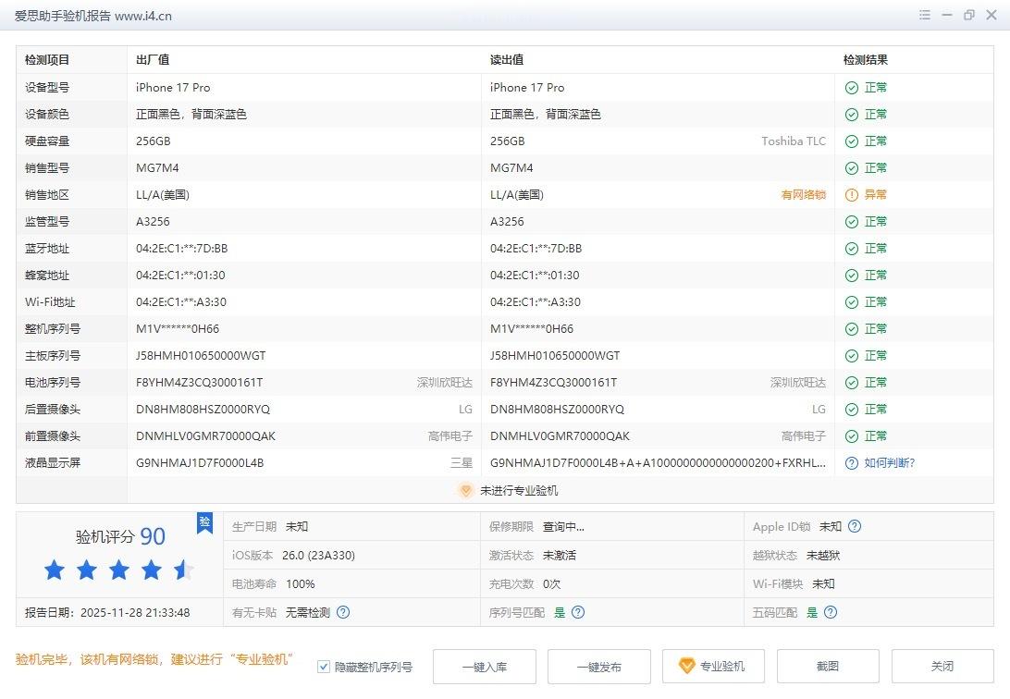The height and width of the screenshot is (699, 1010).
Task: Start 专业验机 professional inspection
Action: [x=714, y=666]
